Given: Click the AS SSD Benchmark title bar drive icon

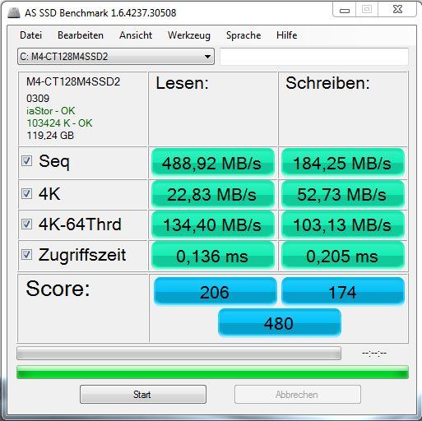Looking at the screenshot, I should pyautogui.click(x=14, y=12).
